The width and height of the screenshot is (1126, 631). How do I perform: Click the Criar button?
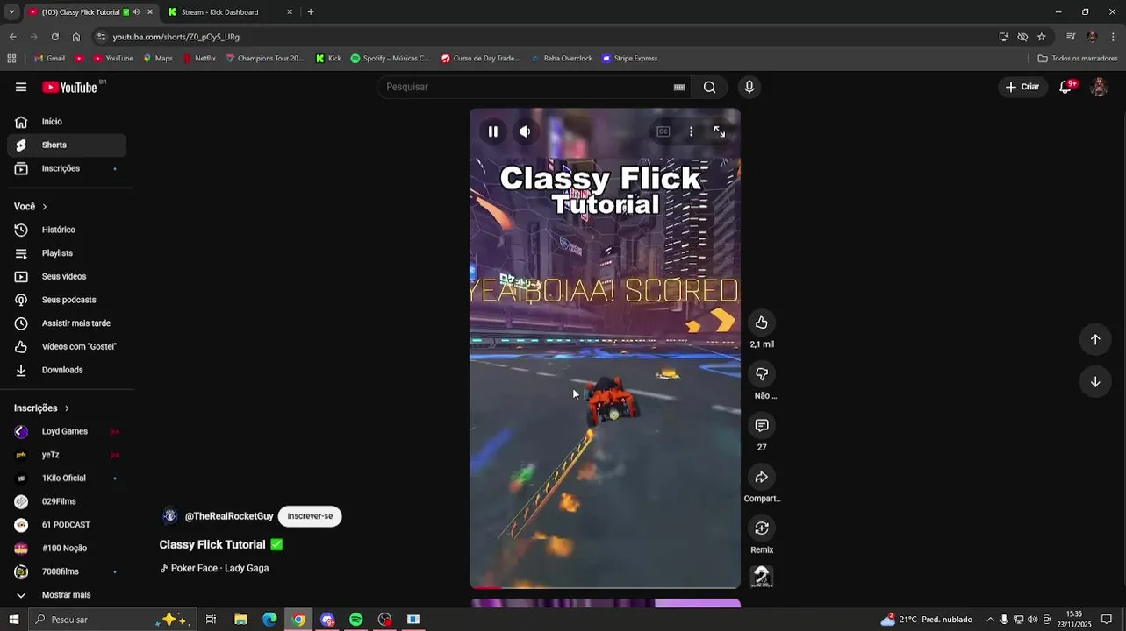pos(1023,87)
